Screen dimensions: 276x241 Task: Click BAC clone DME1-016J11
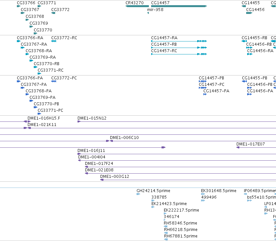(91, 151)
